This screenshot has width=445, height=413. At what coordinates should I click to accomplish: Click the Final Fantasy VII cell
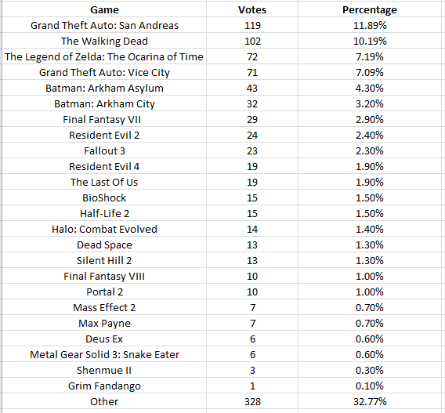tap(104, 119)
